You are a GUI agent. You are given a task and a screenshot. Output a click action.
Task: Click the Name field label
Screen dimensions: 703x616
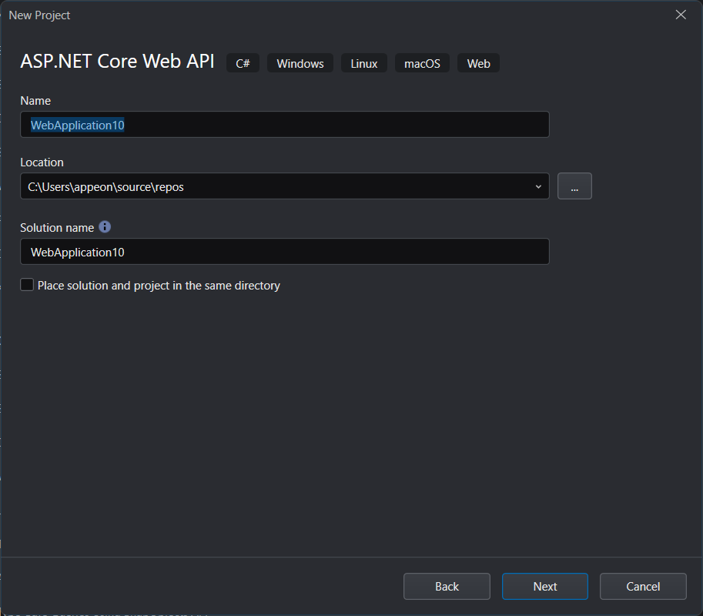[x=35, y=101]
